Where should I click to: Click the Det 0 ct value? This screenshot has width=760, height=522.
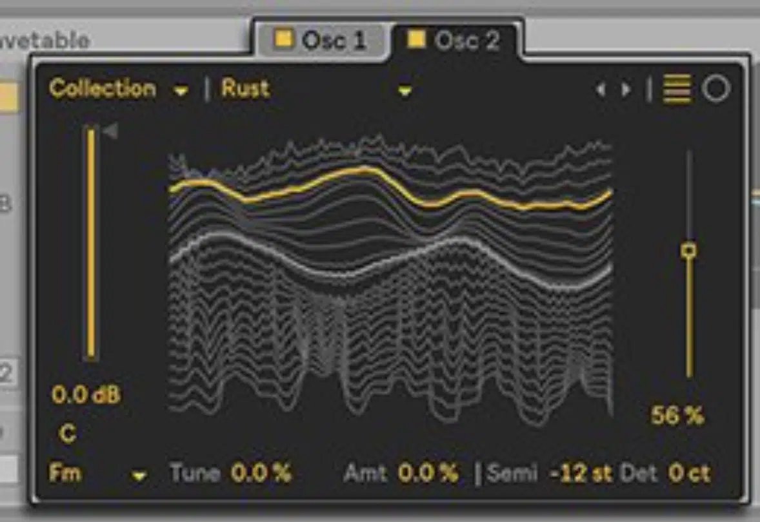(x=689, y=473)
